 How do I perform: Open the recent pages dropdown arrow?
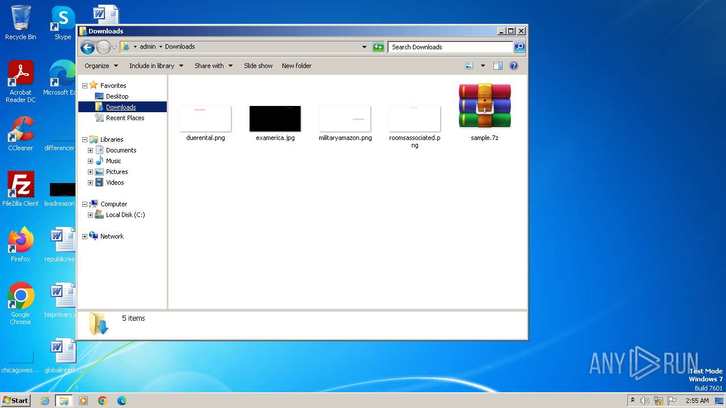click(114, 47)
